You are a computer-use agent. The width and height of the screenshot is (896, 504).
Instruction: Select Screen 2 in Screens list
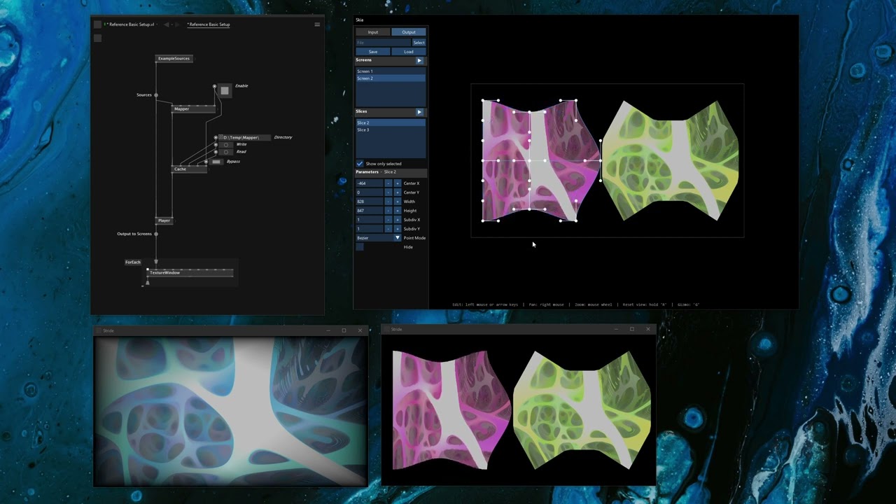(x=391, y=78)
